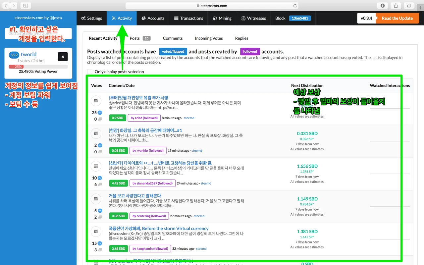Click the upvote icon on ryanhkr's post
This screenshot has height=265, width=424.
(x=100, y=145)
